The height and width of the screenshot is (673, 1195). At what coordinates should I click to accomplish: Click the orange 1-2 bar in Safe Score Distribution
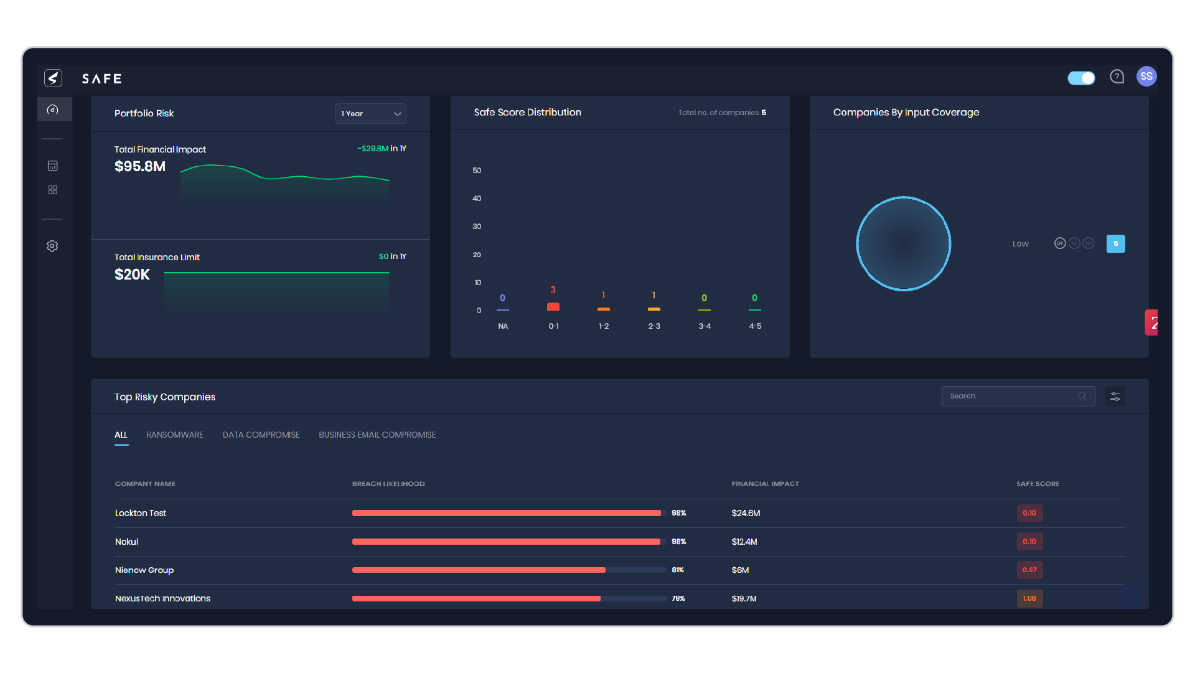(x=604, y=309)
